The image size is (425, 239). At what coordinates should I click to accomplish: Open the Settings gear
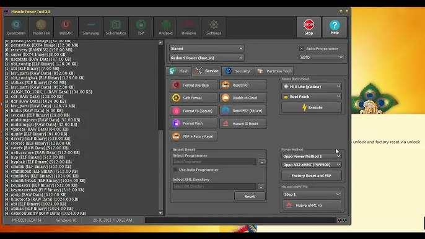[x=214, y=27]
